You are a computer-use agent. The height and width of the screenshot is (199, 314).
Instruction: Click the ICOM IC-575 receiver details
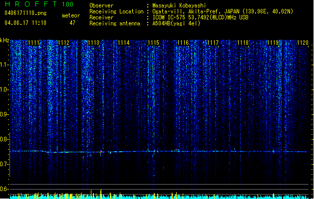point(200,17)
